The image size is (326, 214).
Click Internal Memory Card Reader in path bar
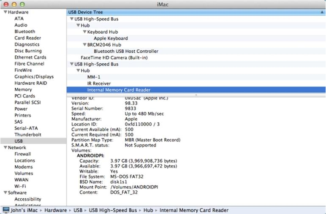click(194, 210)
